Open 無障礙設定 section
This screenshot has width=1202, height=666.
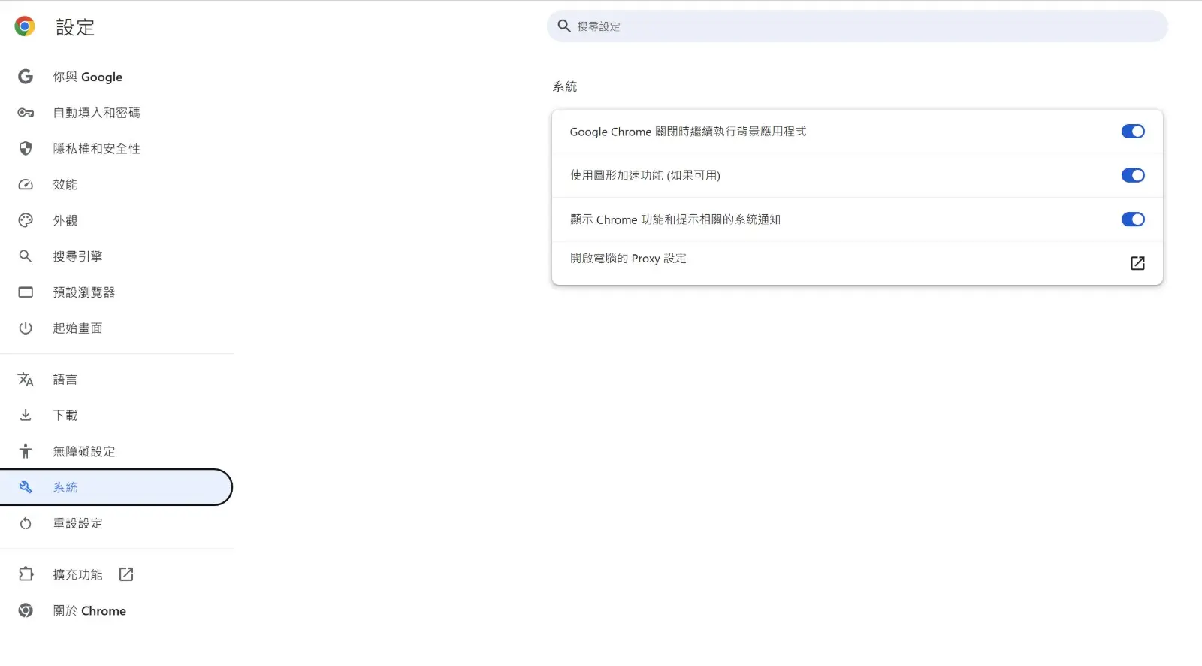[x=116, y=451]
